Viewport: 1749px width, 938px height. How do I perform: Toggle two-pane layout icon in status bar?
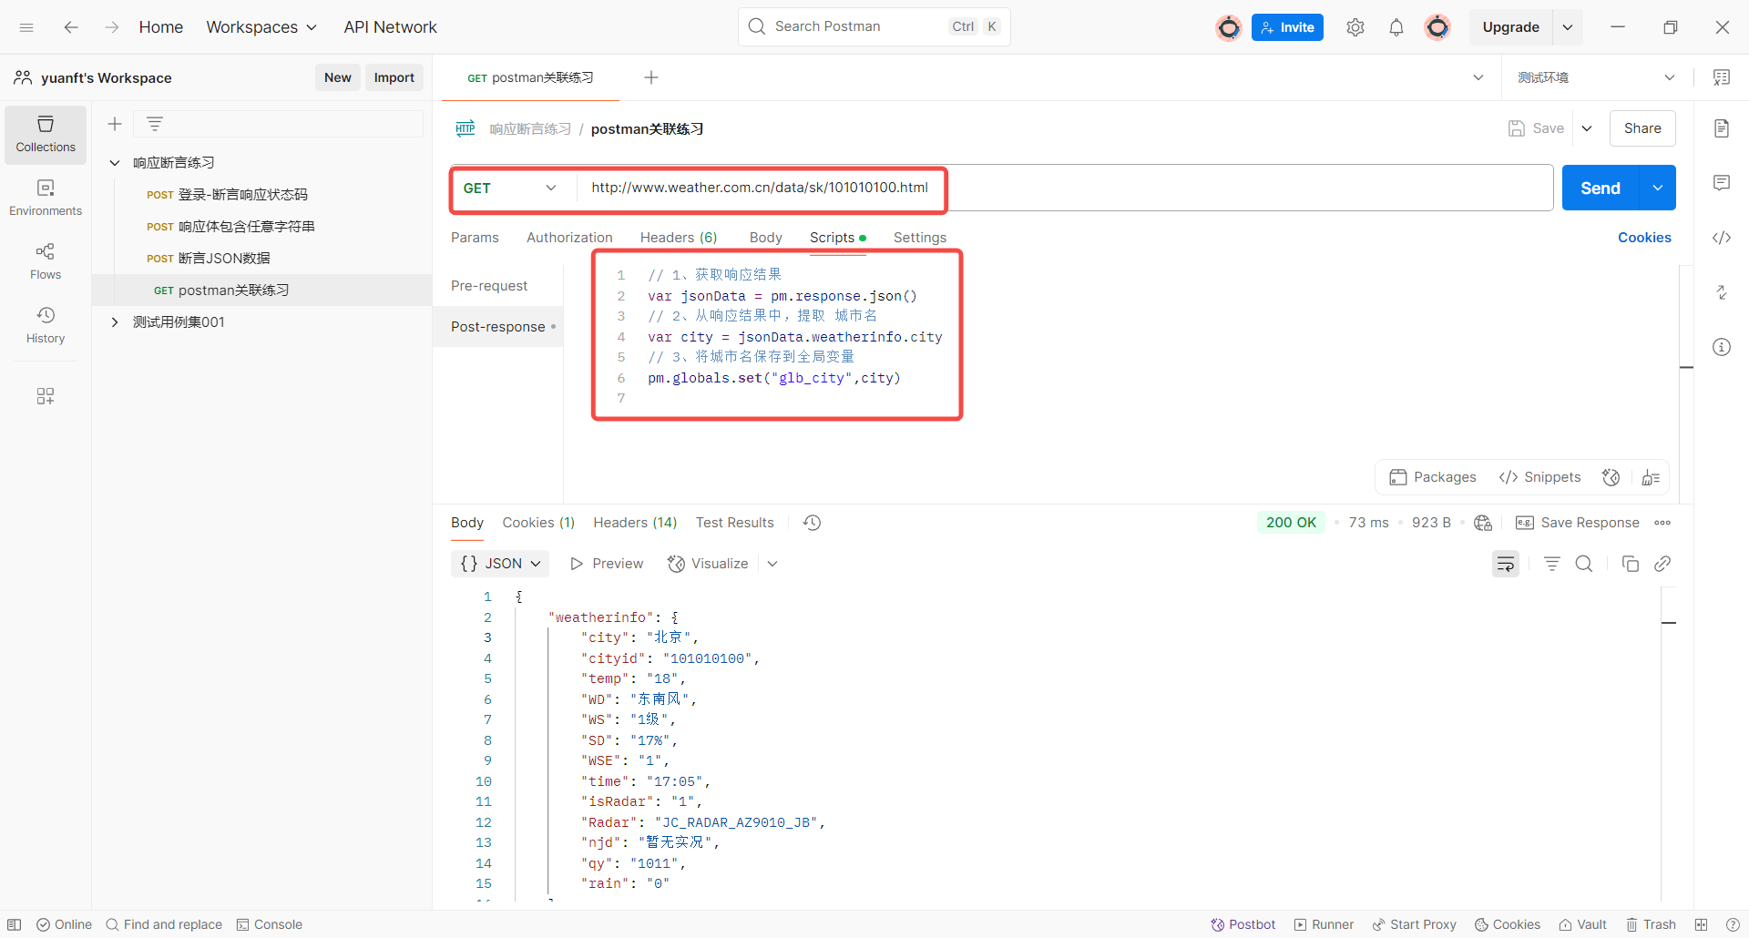(x=1701, y=924)
